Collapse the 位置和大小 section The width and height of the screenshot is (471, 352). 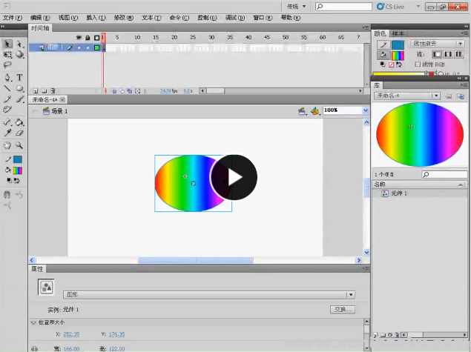click(x=33, y=322)
